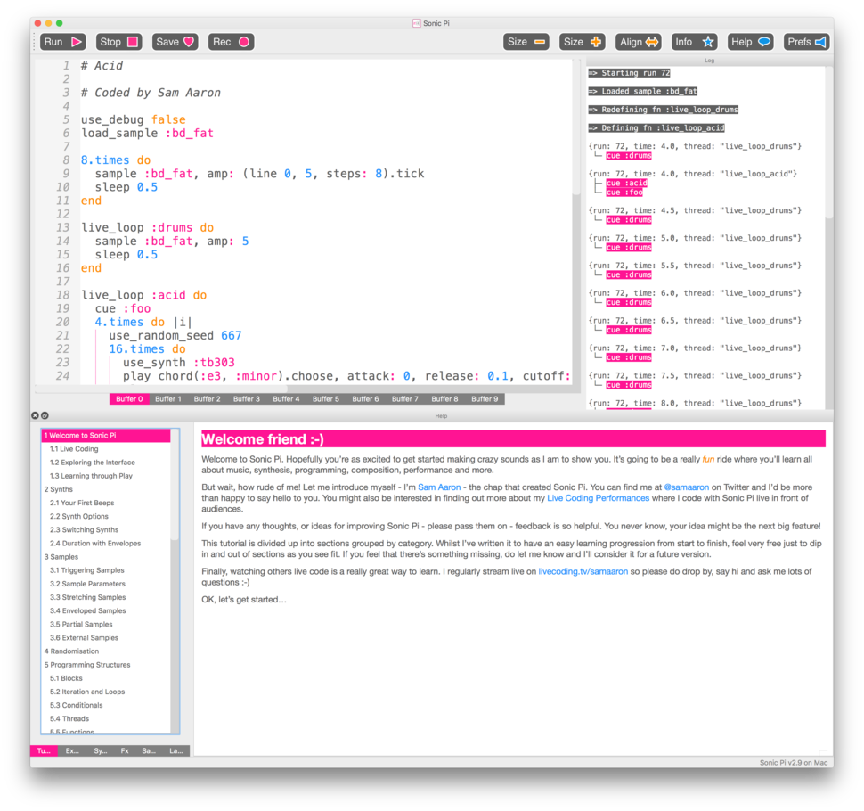The height and width of the screenshot is (811, 864).
Task: Switch to Buffer 0 tab
Action: [129, 399]
